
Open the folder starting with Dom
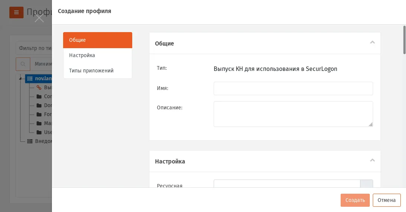coord(44,105)
